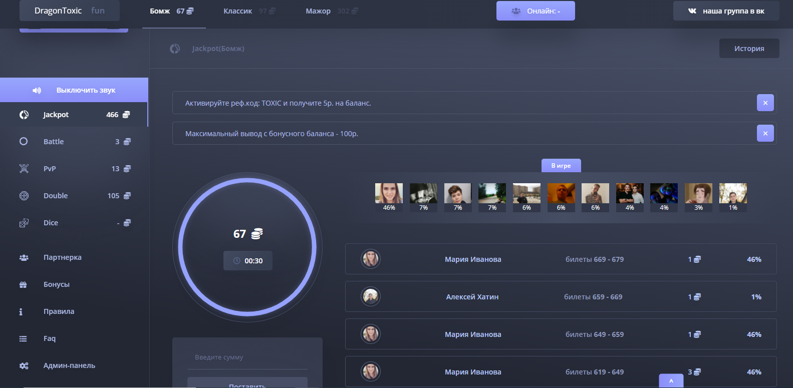Image resolution: width=793 pixels, height=388 pixels.
Task: Click the coins icon next to Jackpot 466
Action: (126, 115)
